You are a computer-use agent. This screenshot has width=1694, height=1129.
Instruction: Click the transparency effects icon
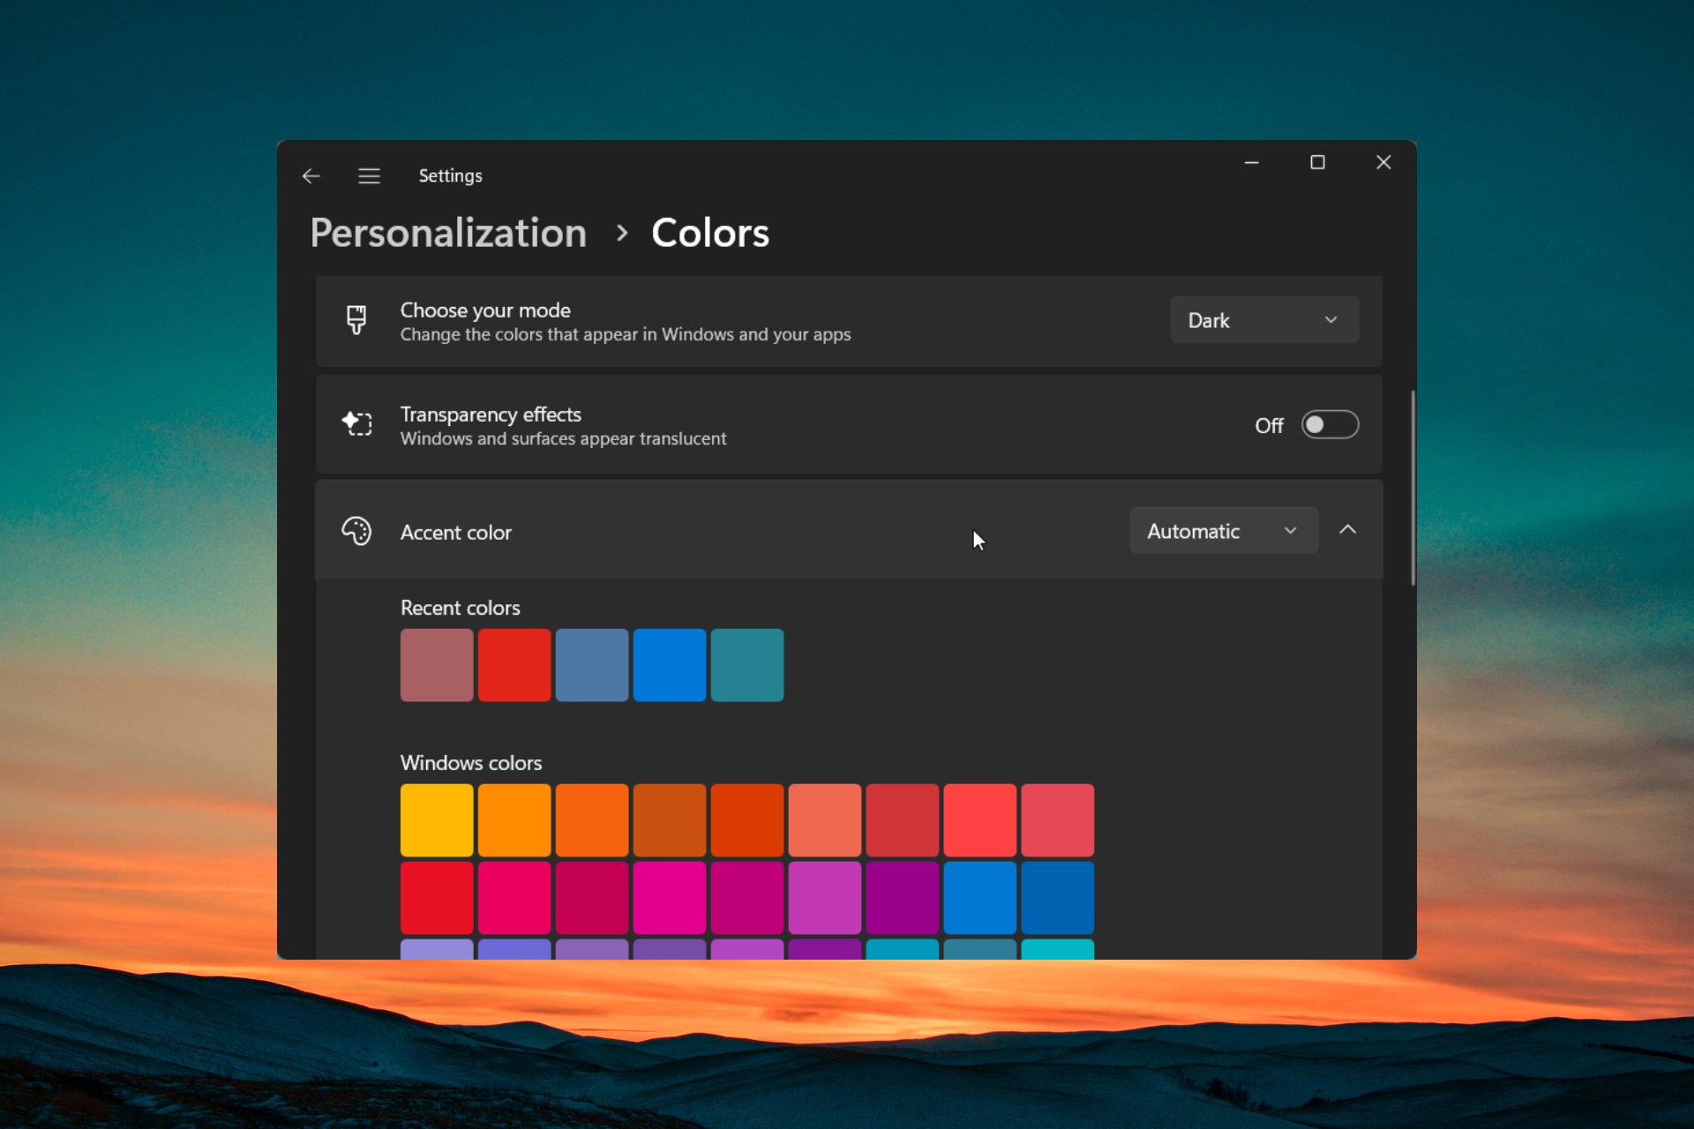pyautogui.click(x=356, y=424)
